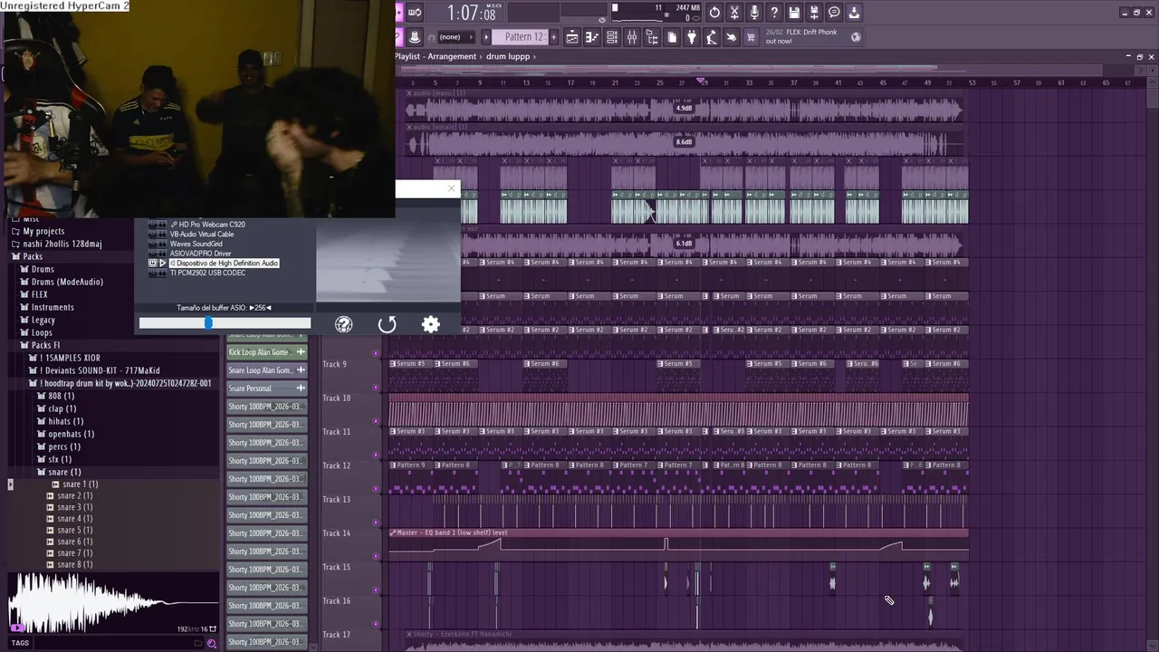This screenshot has width=1159, height=652.
Task: Expand the Drums (ModeAudio) folder
Action: pos(62,282)
